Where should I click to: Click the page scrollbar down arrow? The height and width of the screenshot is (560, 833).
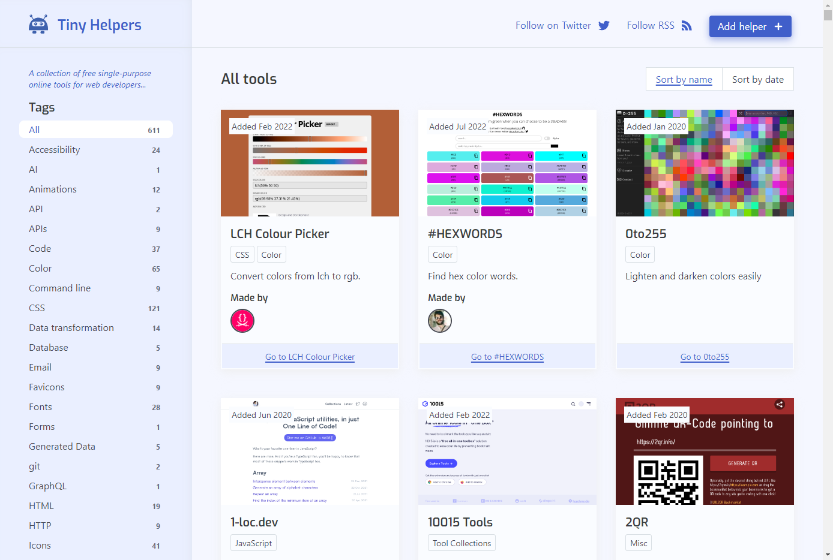tap(828, 555)
